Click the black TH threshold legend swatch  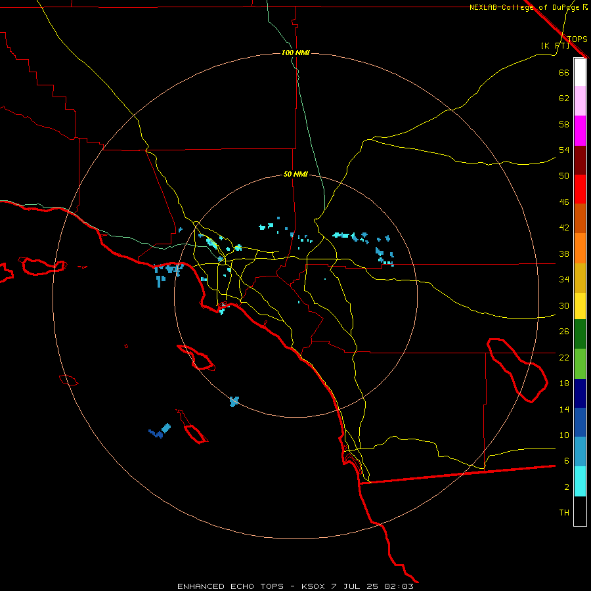pos(580,511)
